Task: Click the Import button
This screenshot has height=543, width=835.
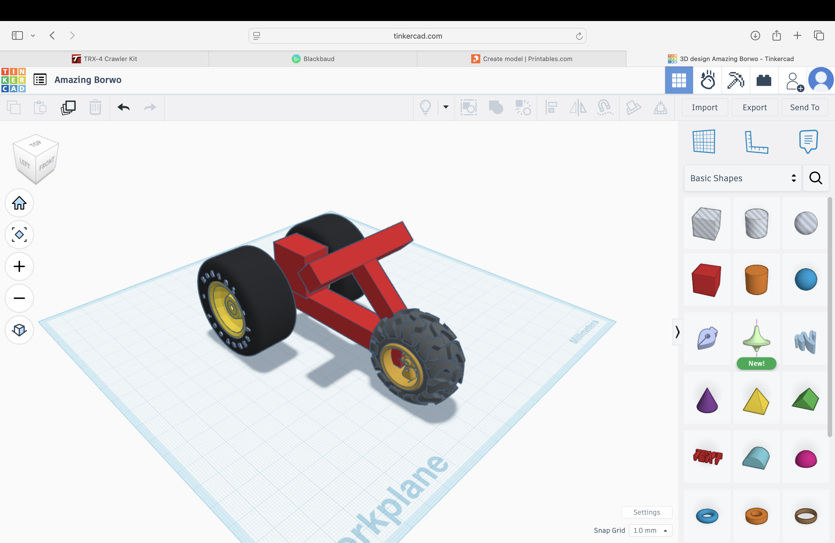Action: point(704,107)
